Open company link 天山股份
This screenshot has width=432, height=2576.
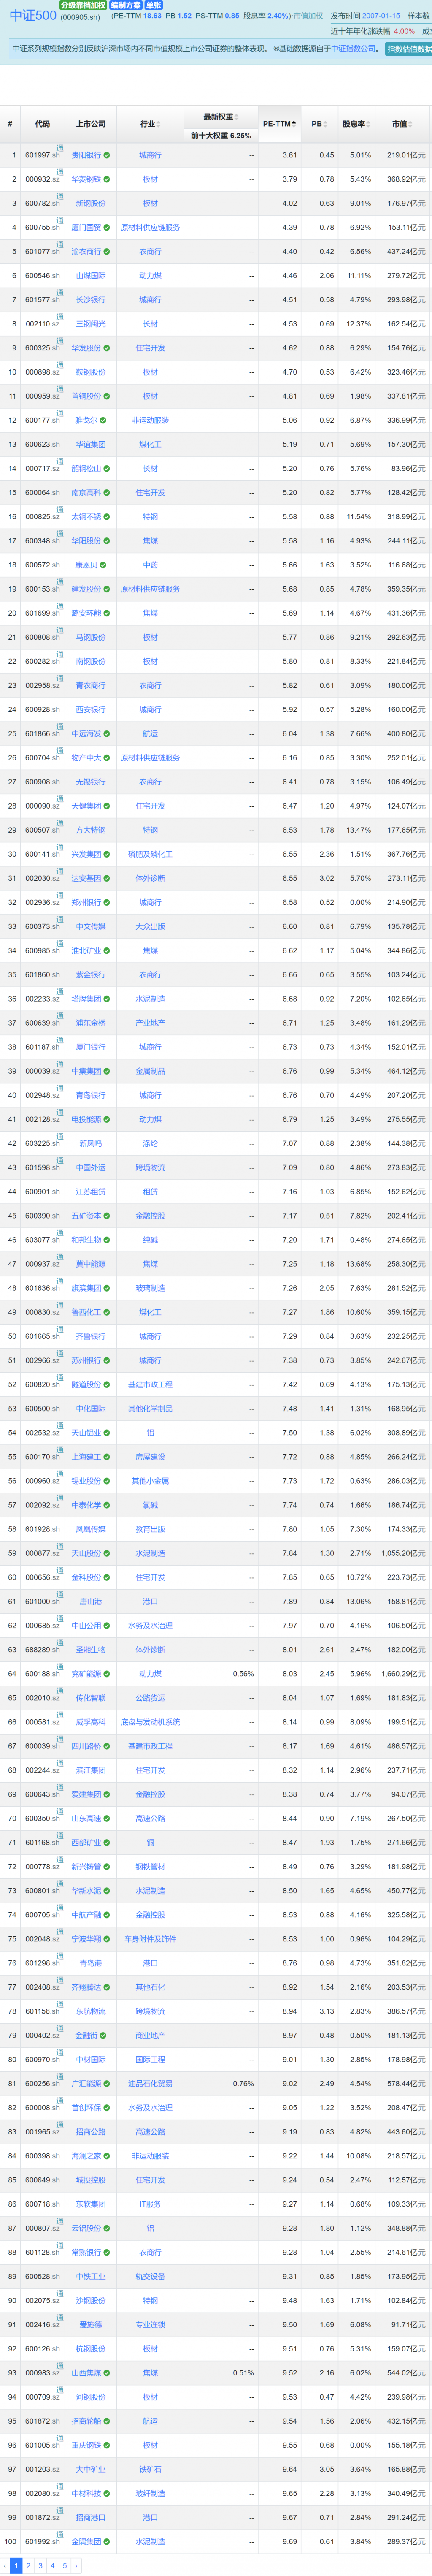(86, 1553)
